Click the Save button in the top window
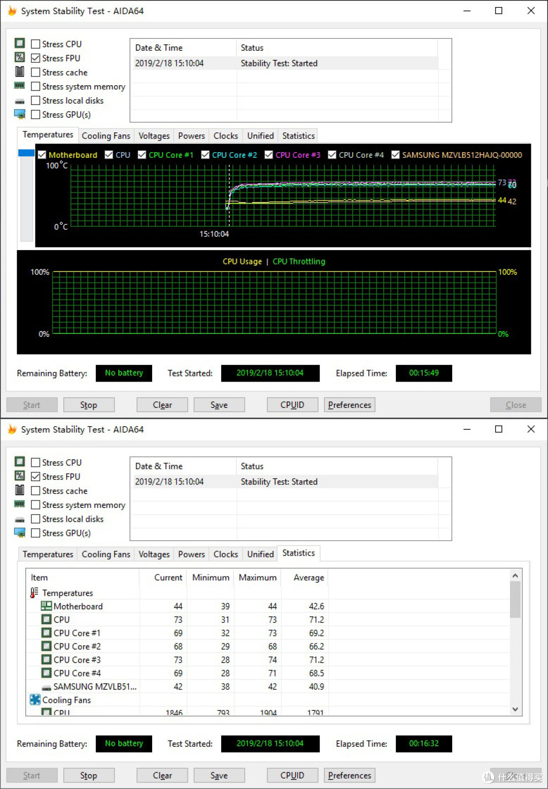Viewport: 548px width, 789px height. 219,405
